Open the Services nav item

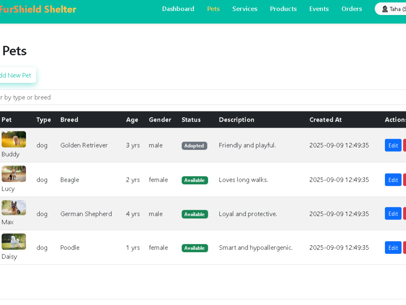point(245,9)
